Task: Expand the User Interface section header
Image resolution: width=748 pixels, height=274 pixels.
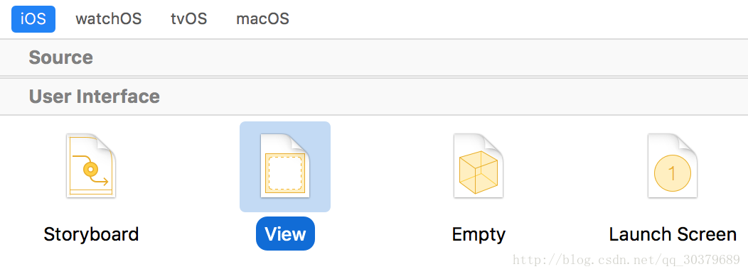Action: point(374,97)
